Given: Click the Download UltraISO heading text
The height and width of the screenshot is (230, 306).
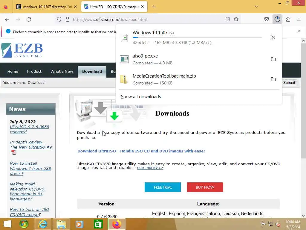Looking at the screenshot, I should pyautogui.click(x=141, y=151).
